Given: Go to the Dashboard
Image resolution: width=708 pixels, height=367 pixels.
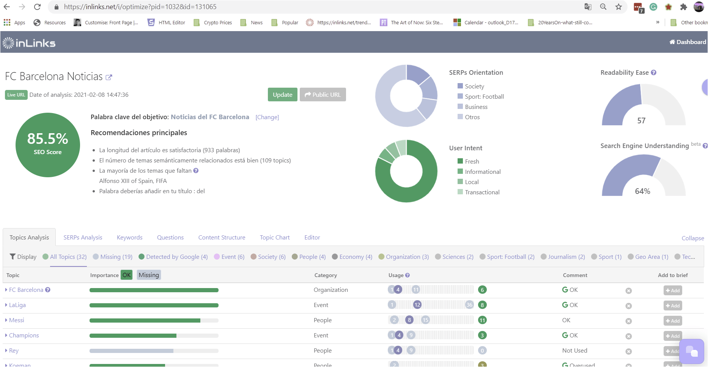Looking at the screenshot, I should (x=688, y=42).
